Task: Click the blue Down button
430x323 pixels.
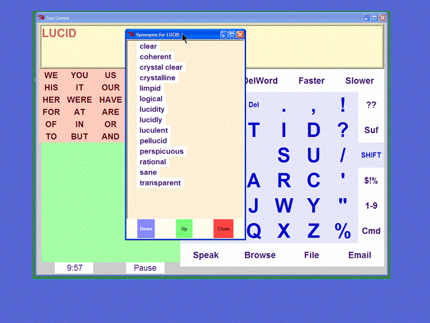Action: (146, 228)
